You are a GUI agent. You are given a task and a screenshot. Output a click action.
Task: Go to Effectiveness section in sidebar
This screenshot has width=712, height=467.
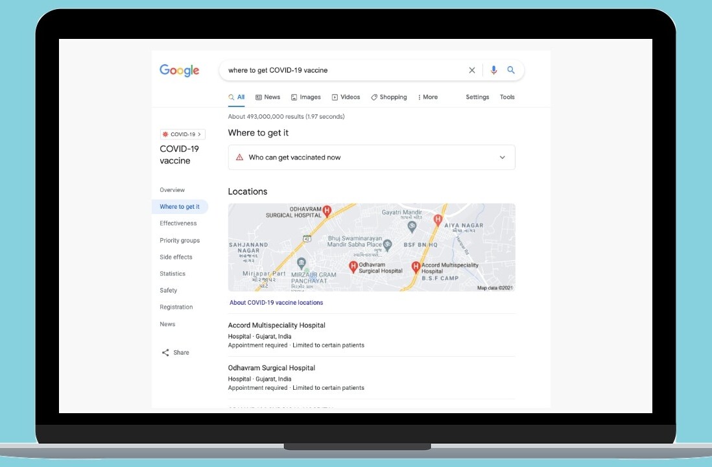click(178, 223)
